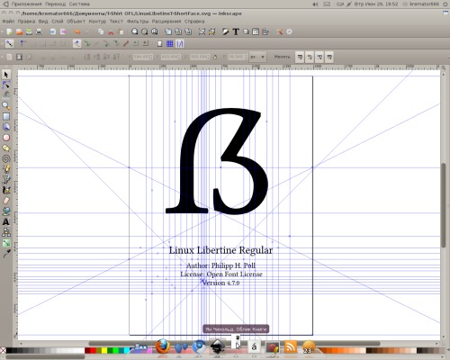450x360 pixels.
Task: Select the Spiral tool
Action: (6, 158)
